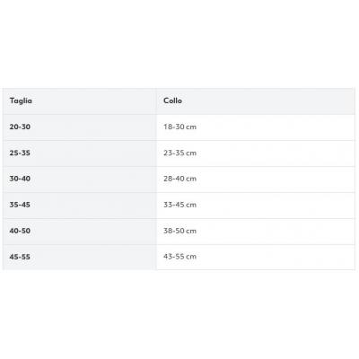Viewport: 359px width, 359px height.
Task: Click the 33-45 cm neck value
Action: [179, 205]
